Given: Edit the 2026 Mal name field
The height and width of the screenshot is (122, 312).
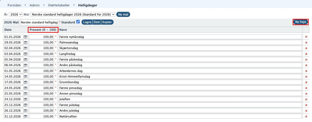Looking at the screenshot, I should 39,22.
